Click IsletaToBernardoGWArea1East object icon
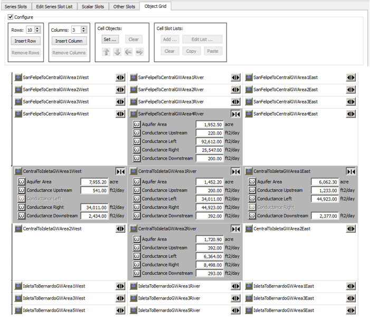The width and height of the screenshot is (370, 318). [249, 286]
